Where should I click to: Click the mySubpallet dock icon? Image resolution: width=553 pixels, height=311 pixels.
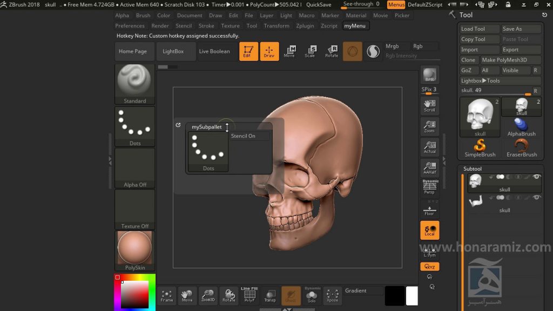178,125
